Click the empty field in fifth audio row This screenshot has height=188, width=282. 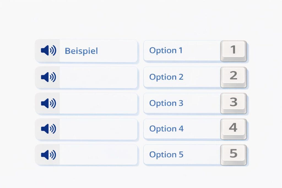click(98, 155)
